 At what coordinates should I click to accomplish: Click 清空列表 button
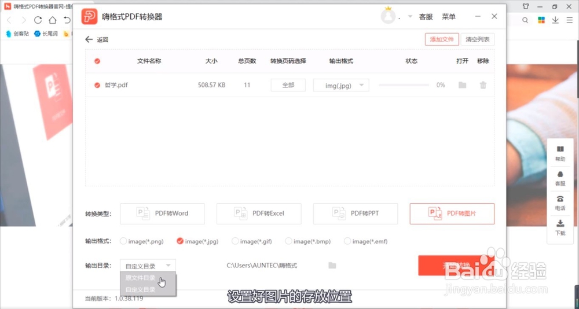click(x=478, y=39)
